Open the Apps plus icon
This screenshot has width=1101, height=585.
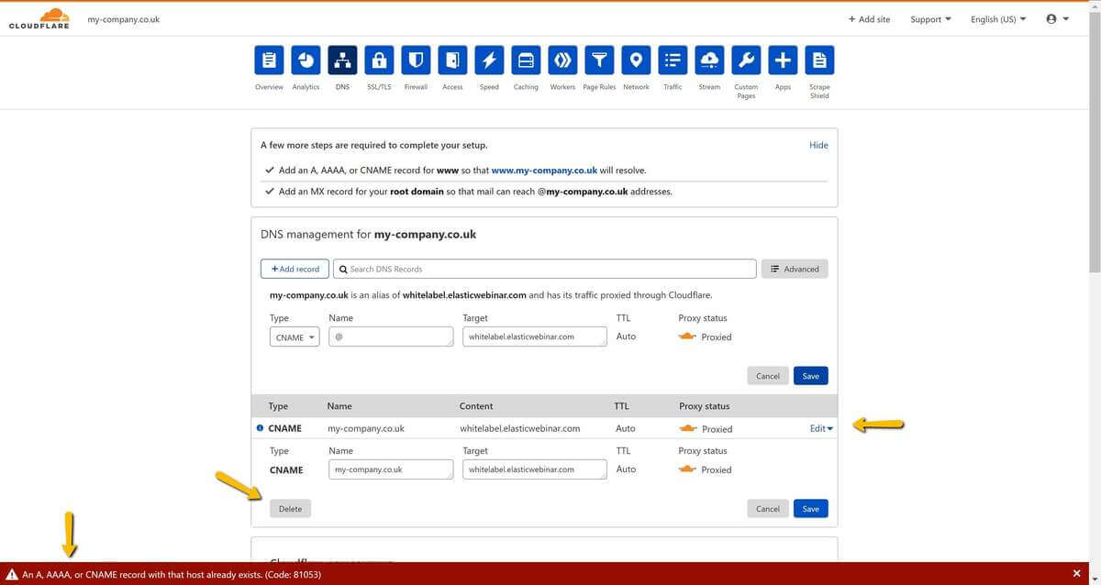click(783, 61)
